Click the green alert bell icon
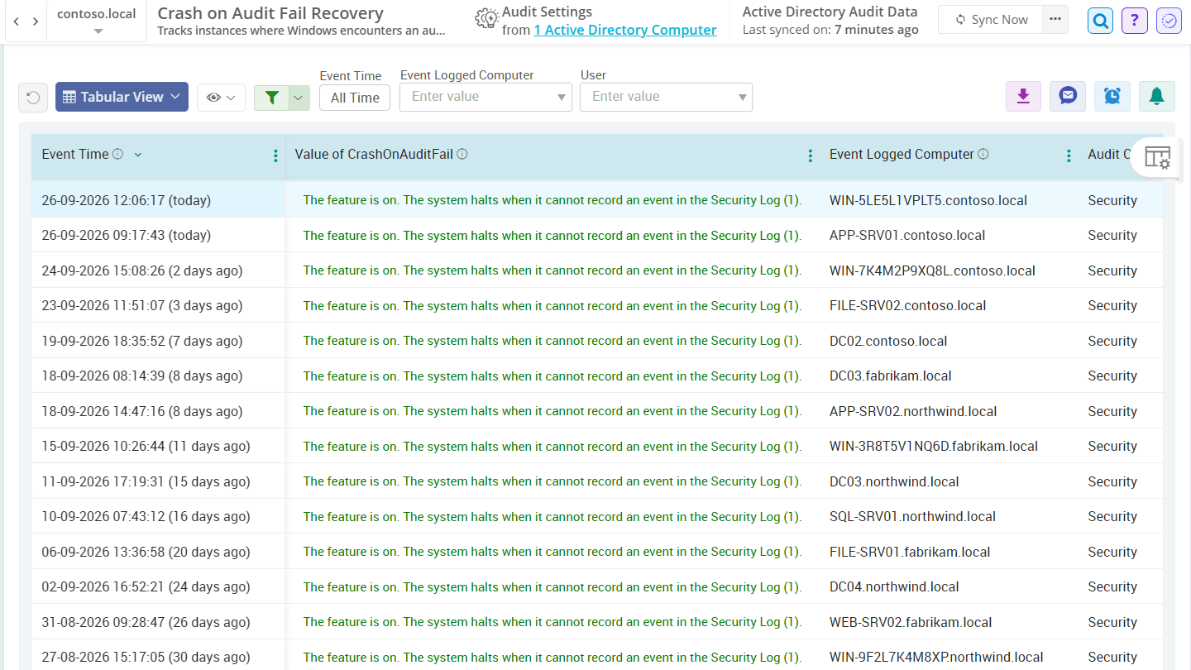The width and height of the screenshot is (1191, 670). [x=1157, y=97]
